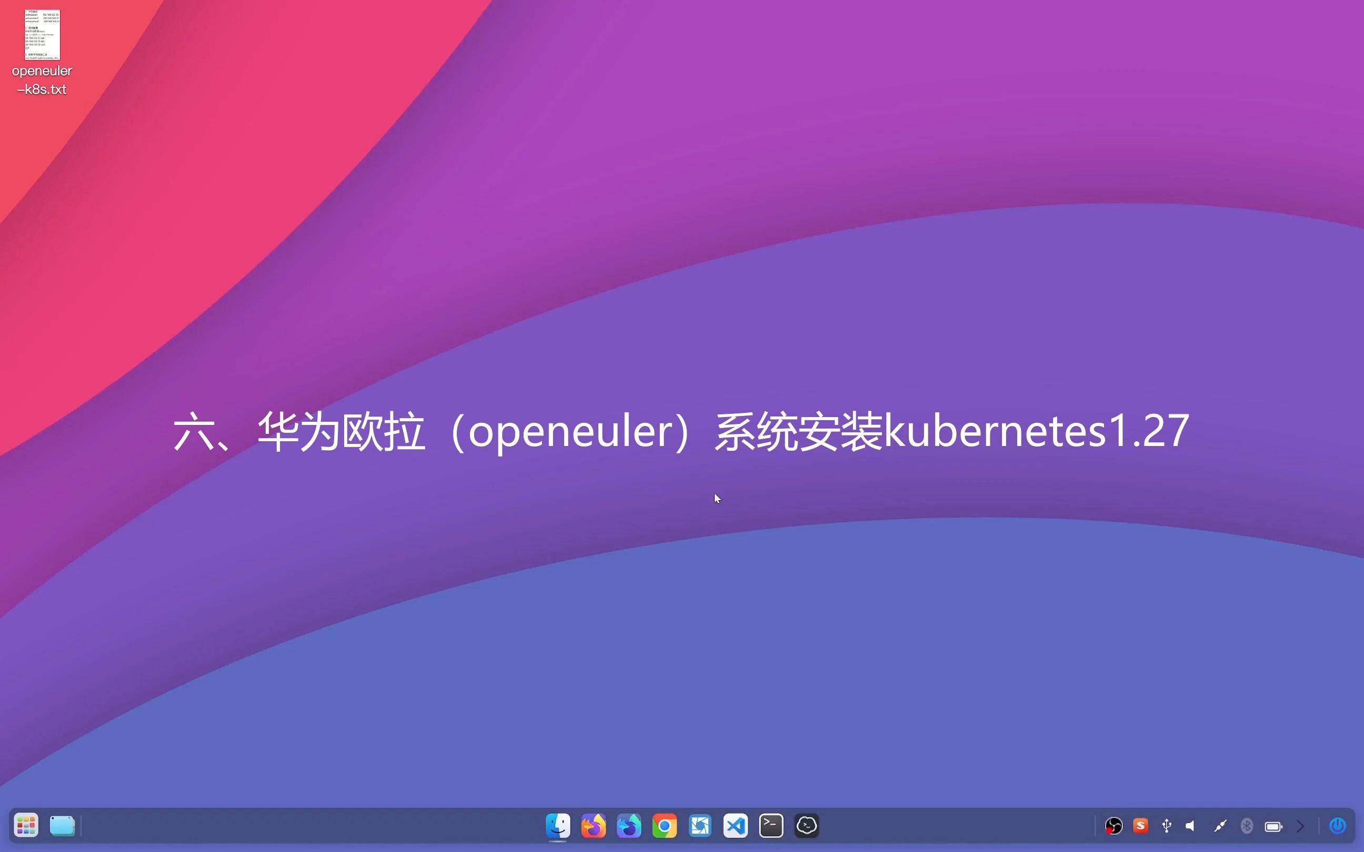Toggle Bluetooth from the tray icon

[x=1247, y=826]
